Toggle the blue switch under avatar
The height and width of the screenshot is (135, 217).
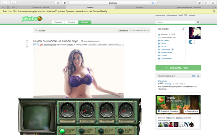(192, 42)
